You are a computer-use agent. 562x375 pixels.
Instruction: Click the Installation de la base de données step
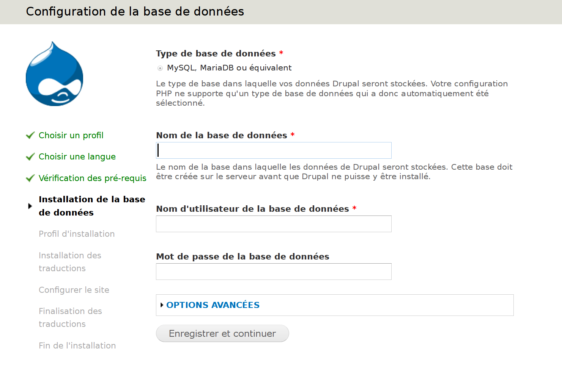click(x=92, y=206)
